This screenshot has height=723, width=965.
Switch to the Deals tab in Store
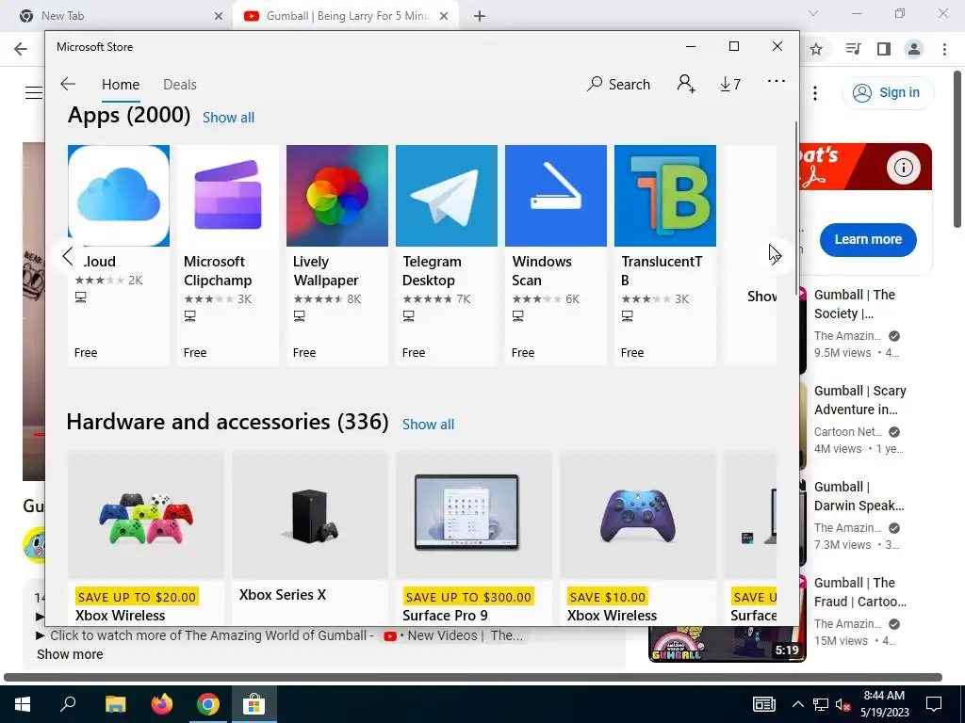pos(180,84)
